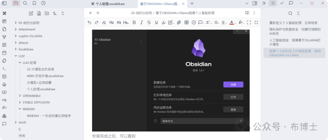
Task: Create a new folder
Action: pyautogui.click(x=47, y=13)
